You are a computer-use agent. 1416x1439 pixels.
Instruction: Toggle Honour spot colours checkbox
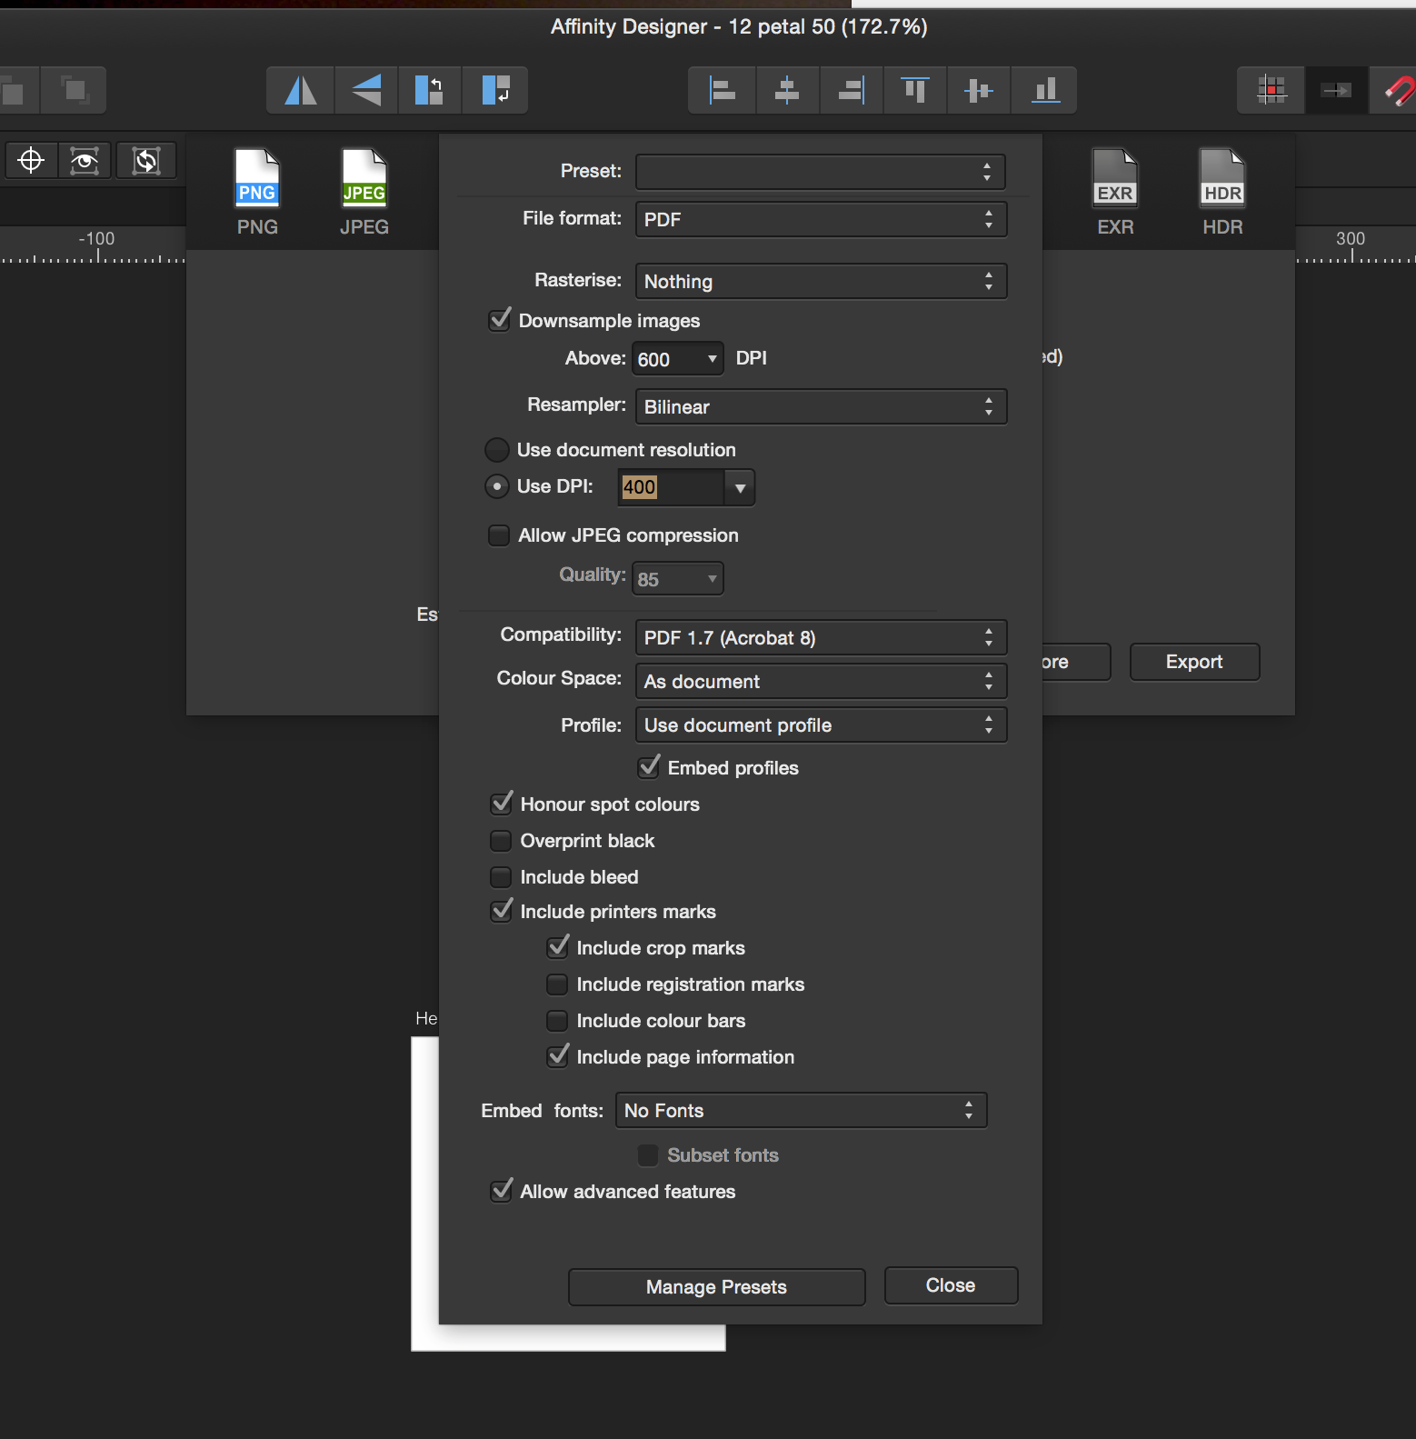pyautogui.click(x=502, y=804)
